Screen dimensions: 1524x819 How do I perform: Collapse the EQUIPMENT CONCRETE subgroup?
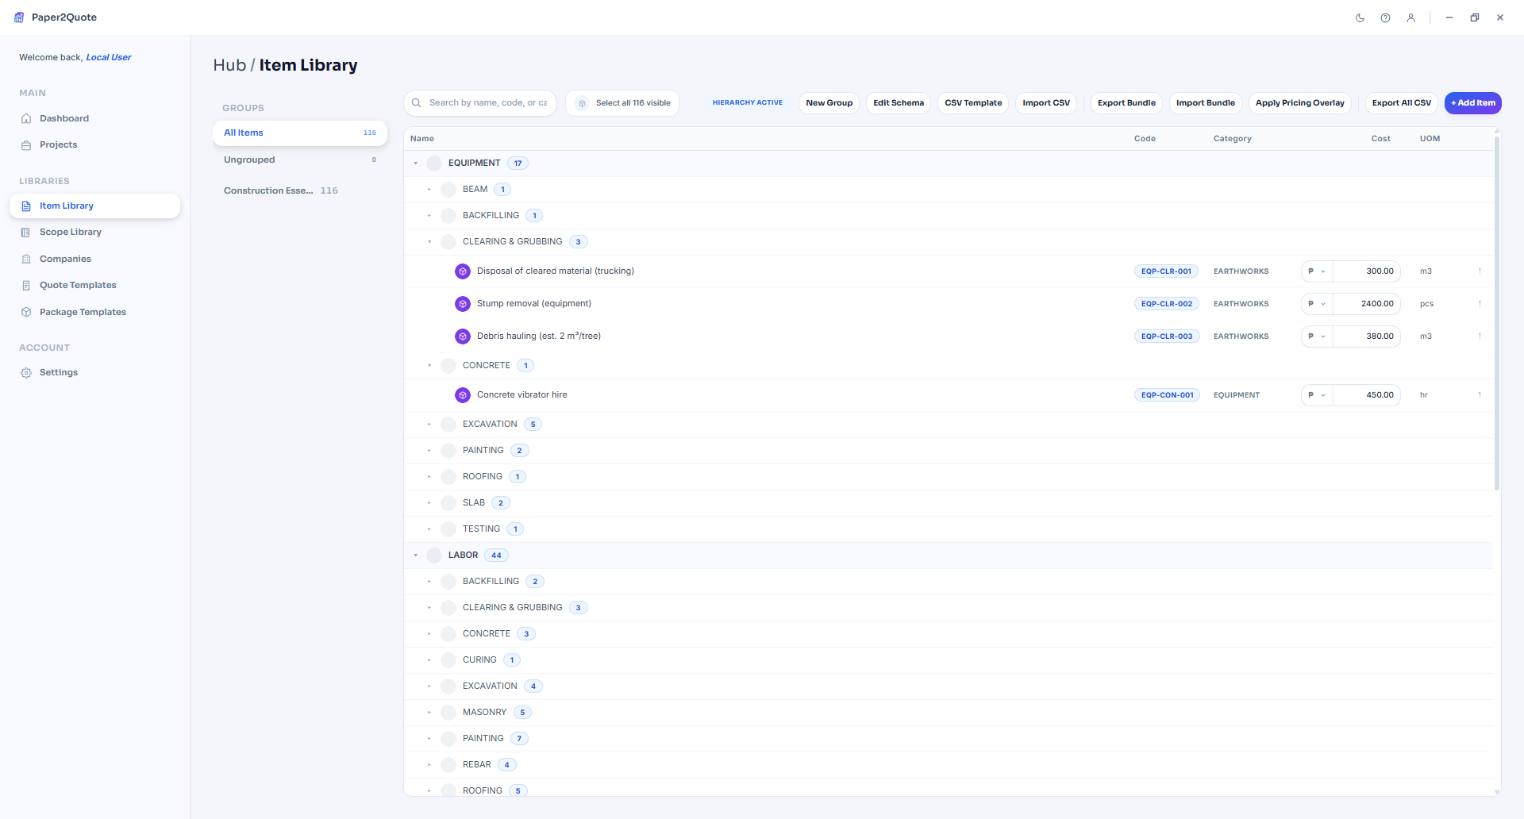pyautogui.click(x=429, y=366)
